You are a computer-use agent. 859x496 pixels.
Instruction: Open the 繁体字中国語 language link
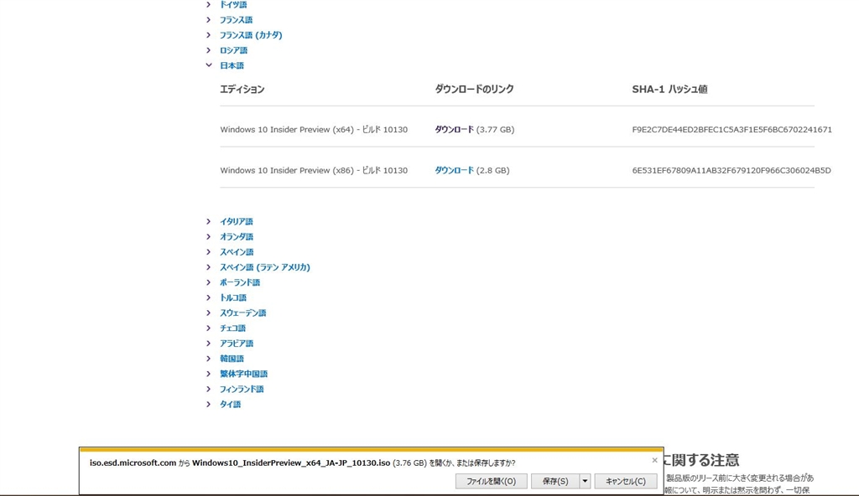(x=244, y=374)
